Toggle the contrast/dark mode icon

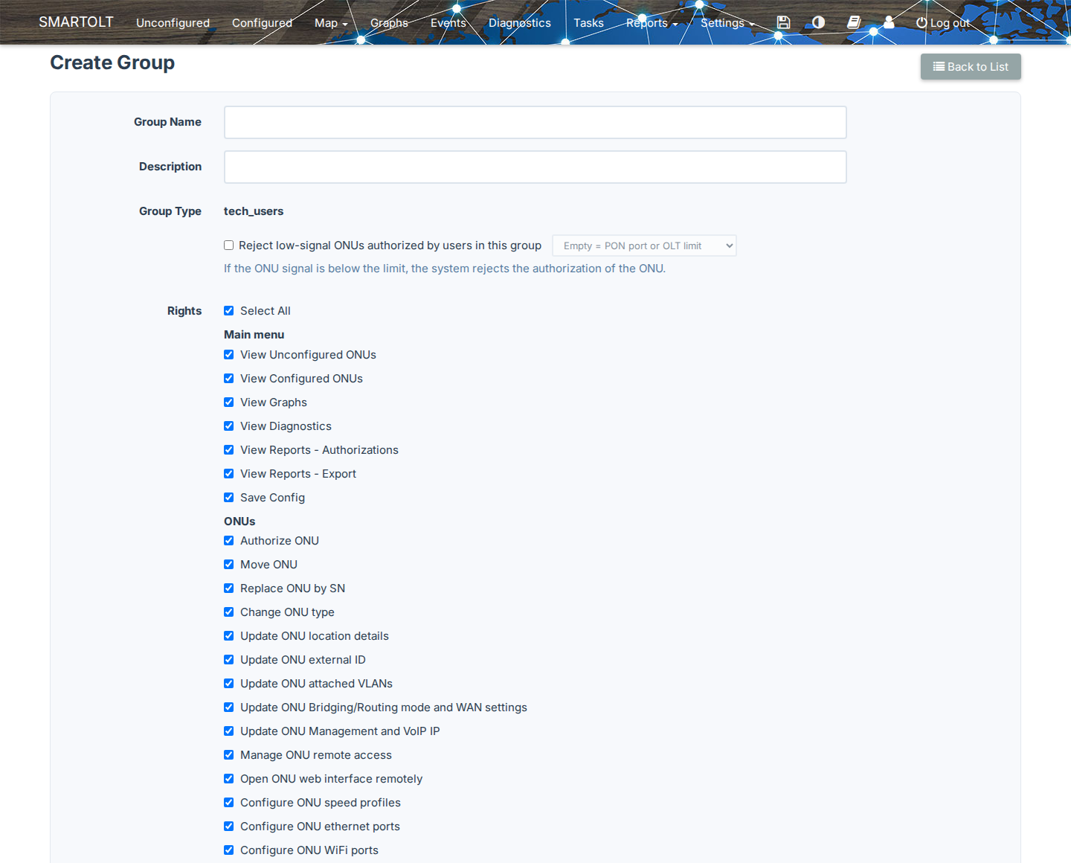[x=818, y=22]
